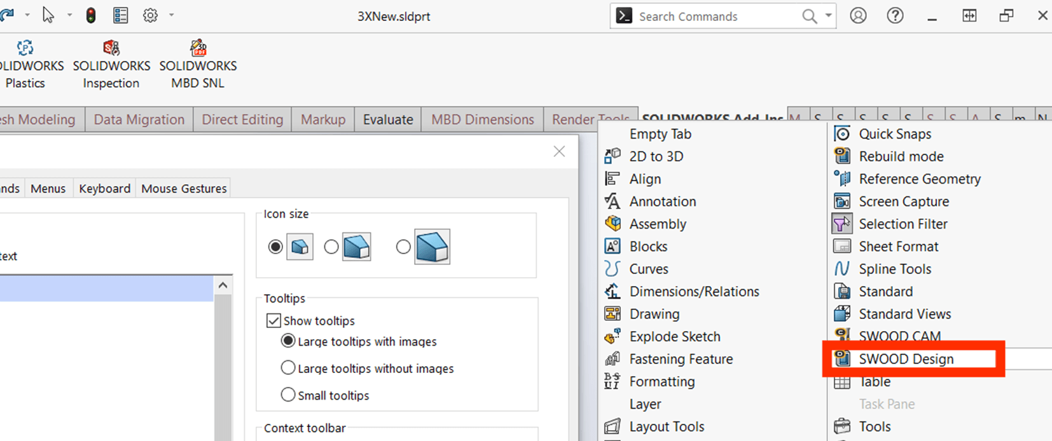Image resolution: width=1052 pixels, height=441 pixels.
Task: Click the large cube icon size preview
Action: [x=432, y=247]
